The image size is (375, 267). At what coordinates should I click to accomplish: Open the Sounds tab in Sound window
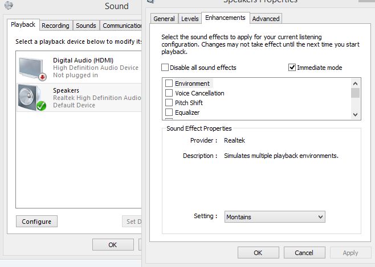(86, 26)
